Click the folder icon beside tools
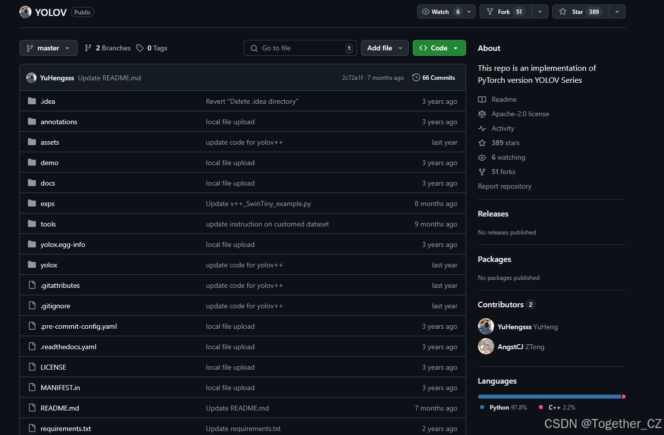 coord(32,224)
